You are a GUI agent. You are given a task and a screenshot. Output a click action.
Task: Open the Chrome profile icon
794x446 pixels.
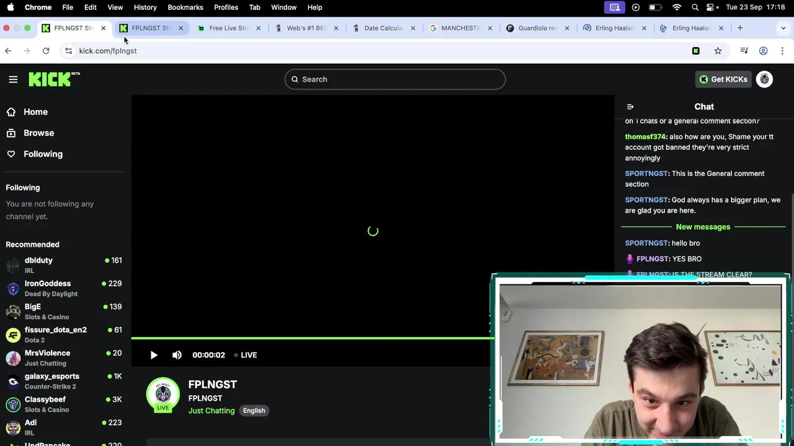pos(764,51)
